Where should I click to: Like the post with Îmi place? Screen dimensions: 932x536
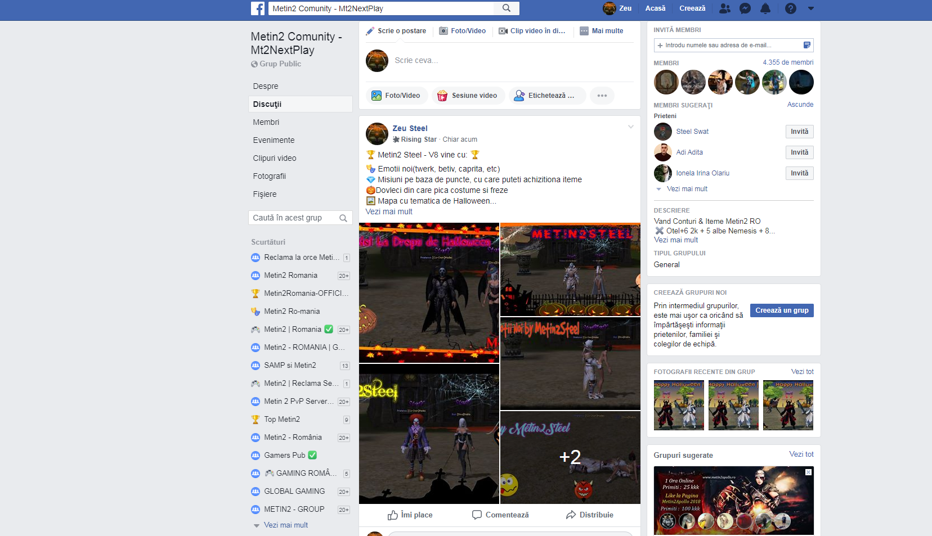click(410, 515)
